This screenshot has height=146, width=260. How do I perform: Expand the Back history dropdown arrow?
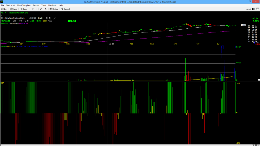pos(29,9)
